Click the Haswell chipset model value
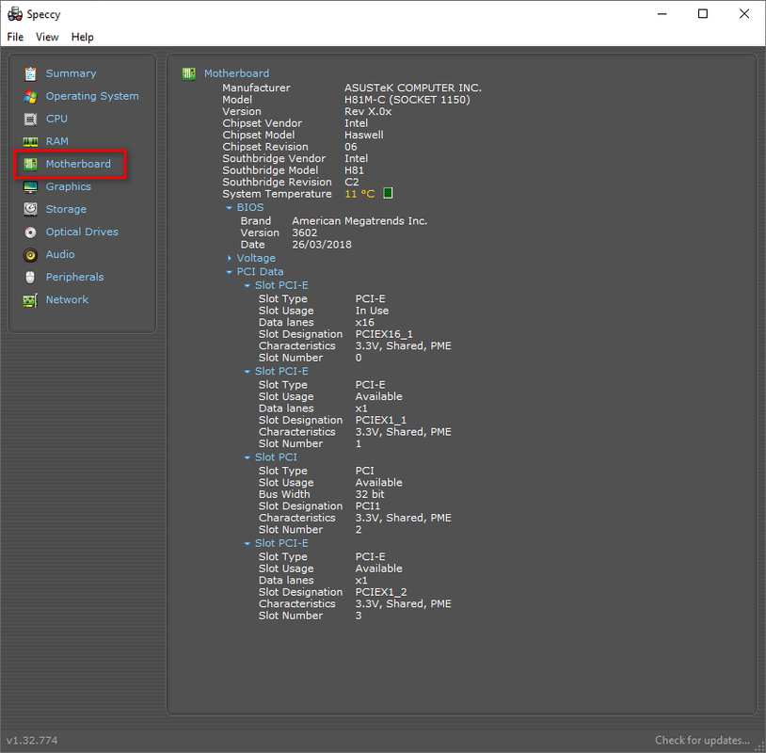 click(x=364, y=135)
